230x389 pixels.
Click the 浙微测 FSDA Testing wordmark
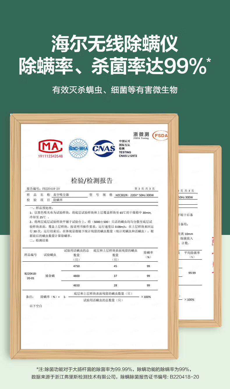click(x=141, y=135)
